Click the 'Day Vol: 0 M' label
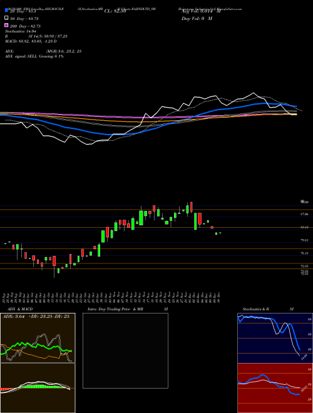This screenshot has height=413, width=313. (197, 19)
